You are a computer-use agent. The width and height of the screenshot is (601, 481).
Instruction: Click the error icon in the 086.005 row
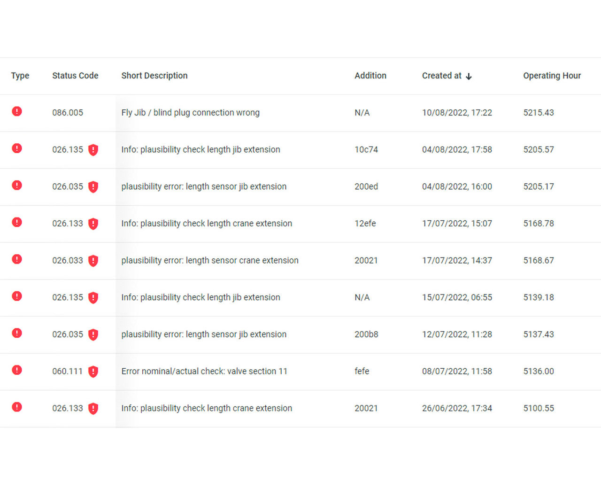tap(17, 111)
